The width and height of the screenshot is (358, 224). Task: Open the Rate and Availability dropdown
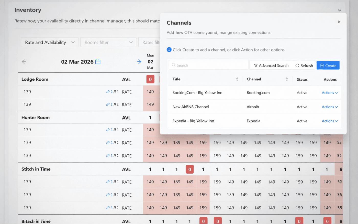[49, 42]
